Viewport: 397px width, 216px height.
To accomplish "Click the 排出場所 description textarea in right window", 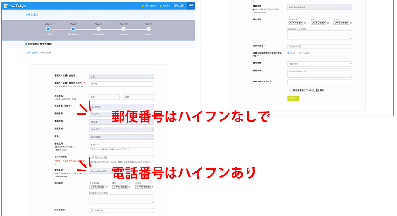I will 319,35.
